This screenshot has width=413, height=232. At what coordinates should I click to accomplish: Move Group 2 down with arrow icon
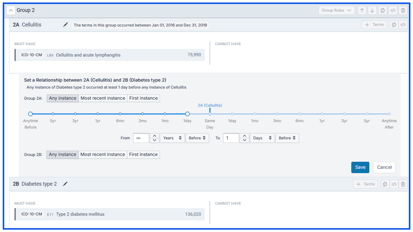(372, 10)
